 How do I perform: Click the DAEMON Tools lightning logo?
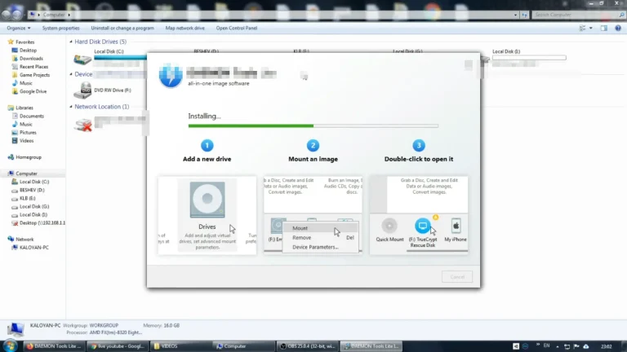(x=171, y=75)
